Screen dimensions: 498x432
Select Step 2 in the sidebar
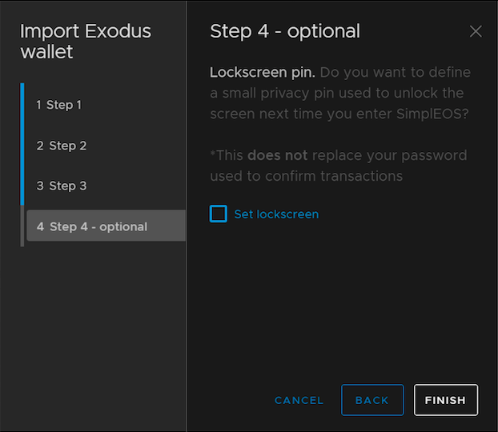61,146
